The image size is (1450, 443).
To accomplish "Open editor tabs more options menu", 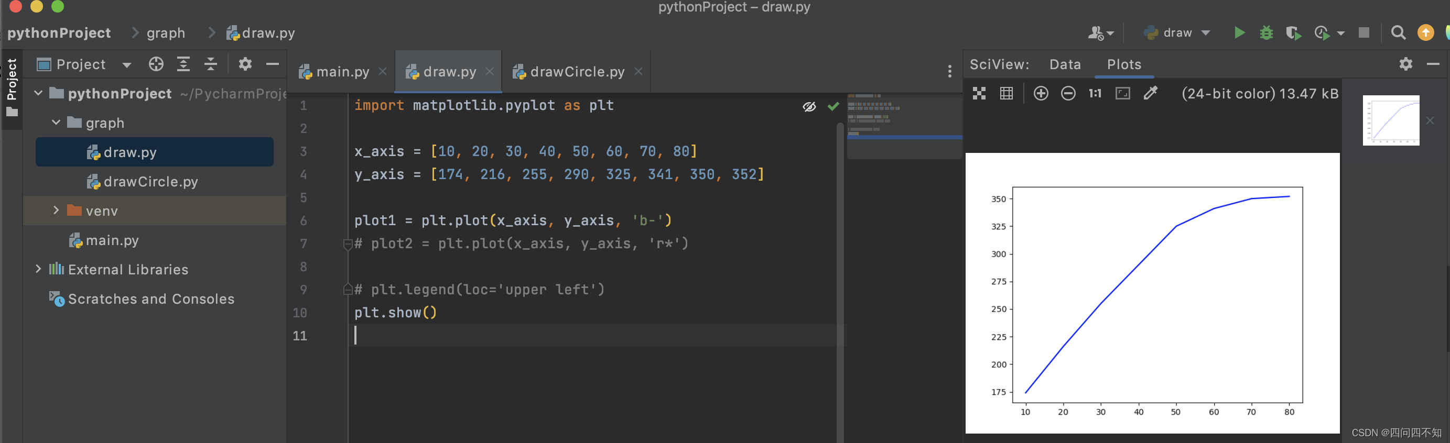I will tap(949, 71).
